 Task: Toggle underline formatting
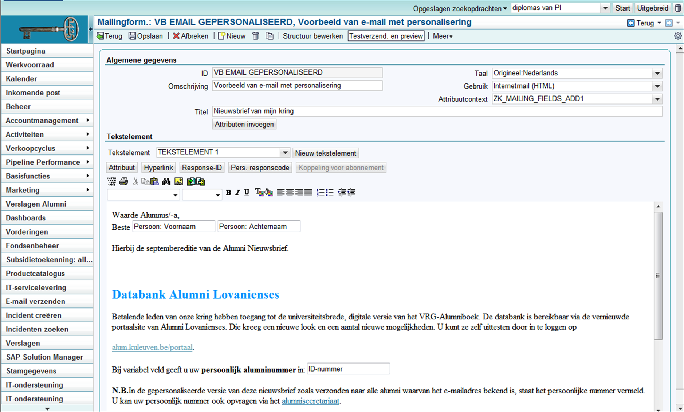247,192
